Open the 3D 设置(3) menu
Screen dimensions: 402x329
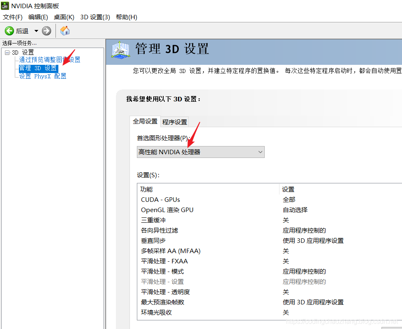pyautogui.click(x=95, y=17)
